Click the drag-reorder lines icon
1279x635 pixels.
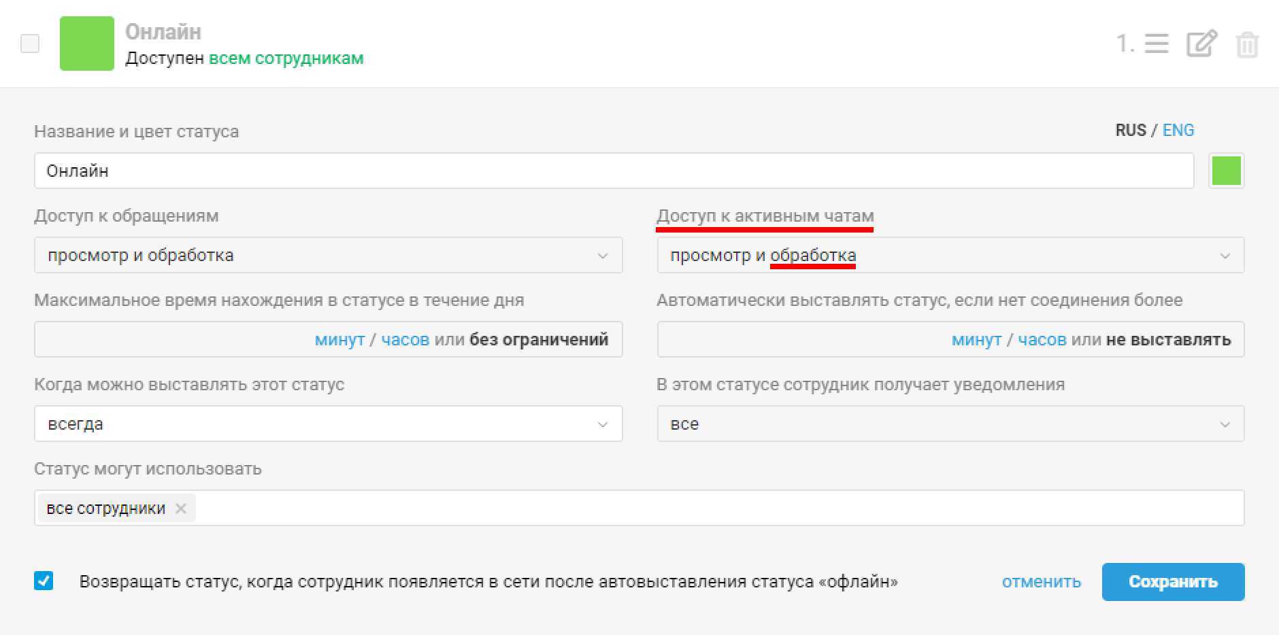(1157, 44)
